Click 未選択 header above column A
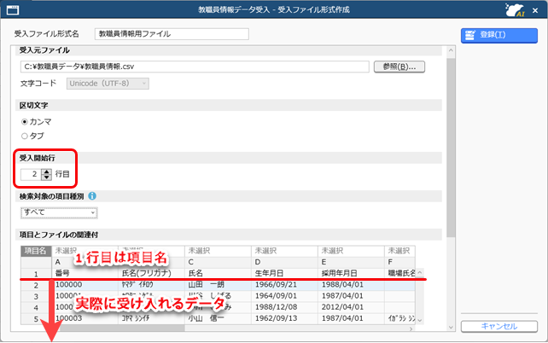 pyautogui.click(x=85, y=251)
